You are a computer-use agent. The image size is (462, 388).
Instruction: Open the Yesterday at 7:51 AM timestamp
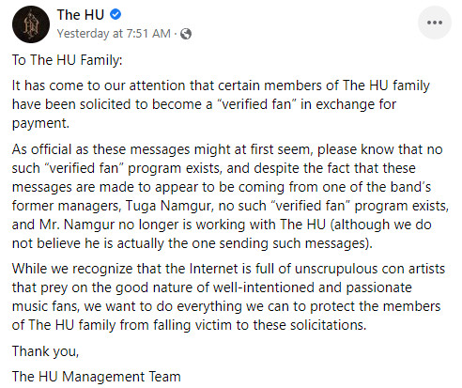click(x=114, y=33)
